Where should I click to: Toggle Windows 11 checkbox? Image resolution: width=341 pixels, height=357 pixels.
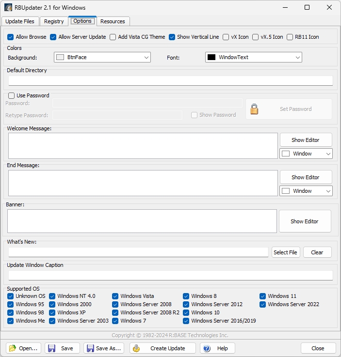click(x=262, y=296)
